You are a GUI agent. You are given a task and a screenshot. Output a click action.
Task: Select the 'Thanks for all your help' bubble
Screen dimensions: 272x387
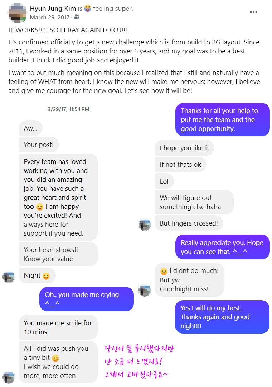223,120
